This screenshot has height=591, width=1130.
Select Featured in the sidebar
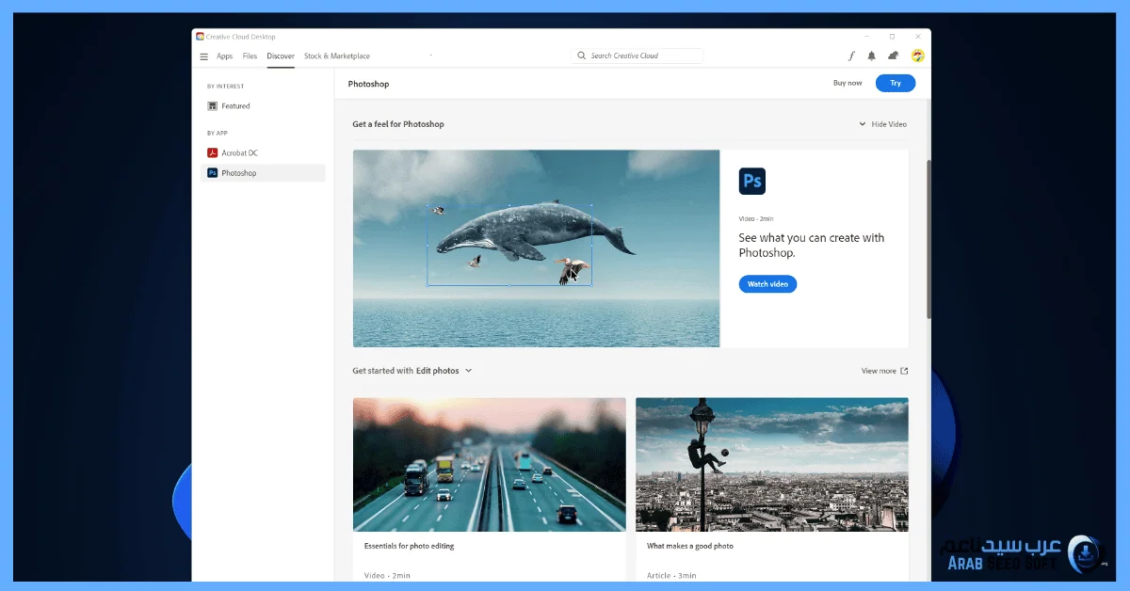click(235, 106)
